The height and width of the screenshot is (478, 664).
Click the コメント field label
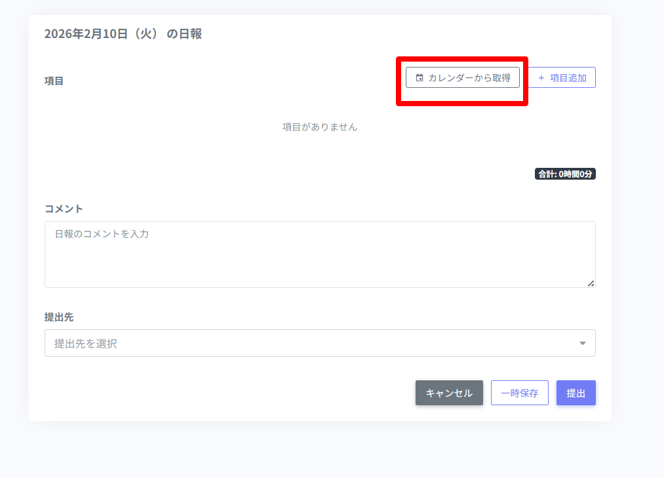(x=64, y=209)
